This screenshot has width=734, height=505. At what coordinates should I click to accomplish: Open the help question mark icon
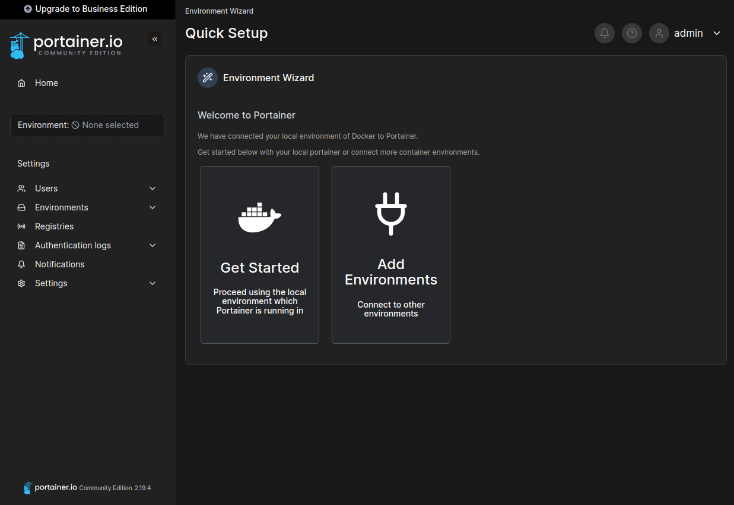[632, 33]
